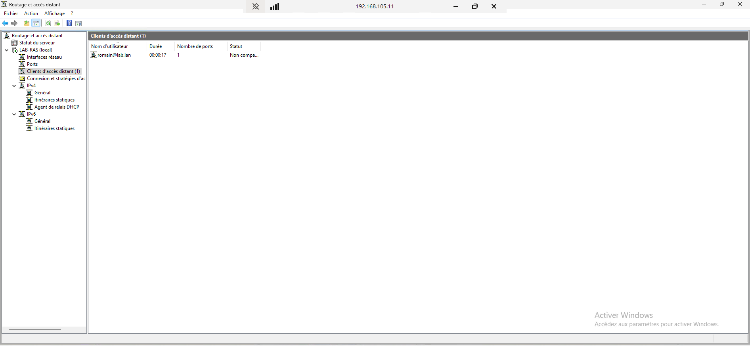750x346 pixels.
Task: Collapse the IPv4 tree node
Action: [x=14, y=86]
